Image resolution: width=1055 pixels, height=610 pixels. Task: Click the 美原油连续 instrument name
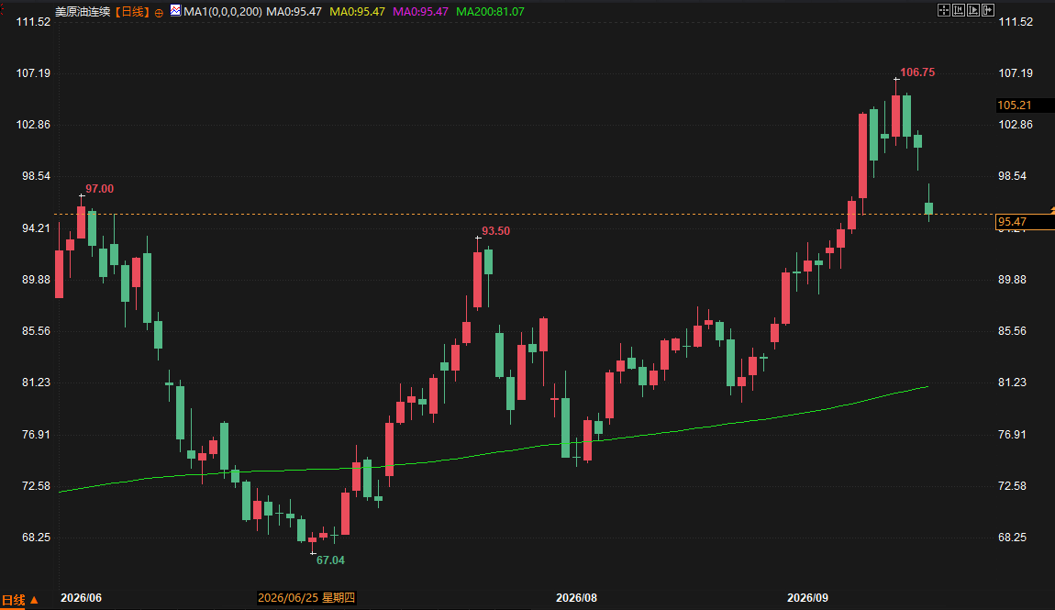pos(83,11)
